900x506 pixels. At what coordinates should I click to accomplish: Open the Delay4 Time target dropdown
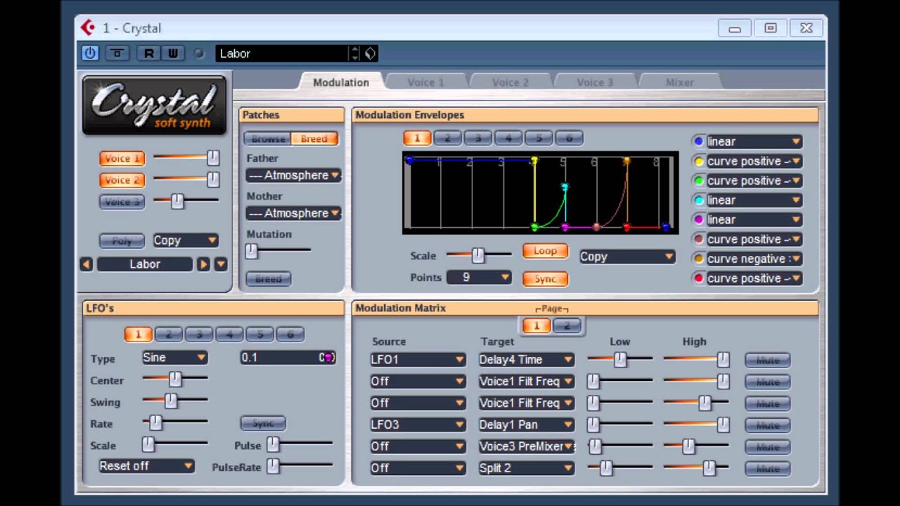point(526,360)
